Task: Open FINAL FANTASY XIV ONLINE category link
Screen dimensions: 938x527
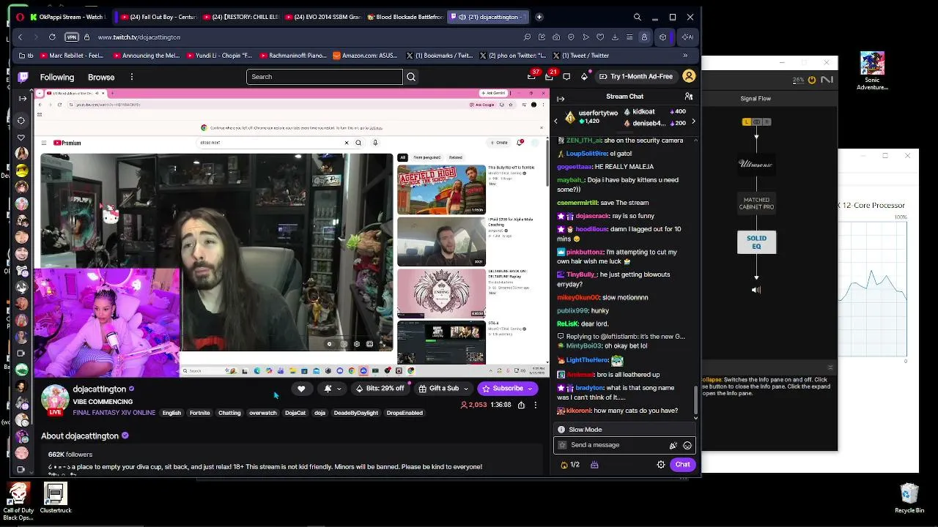Action: point(114,413)
